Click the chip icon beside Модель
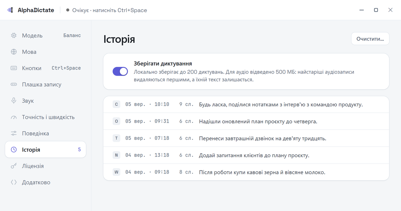The height and width of the screenshot is (211, 401). [14, 35]
